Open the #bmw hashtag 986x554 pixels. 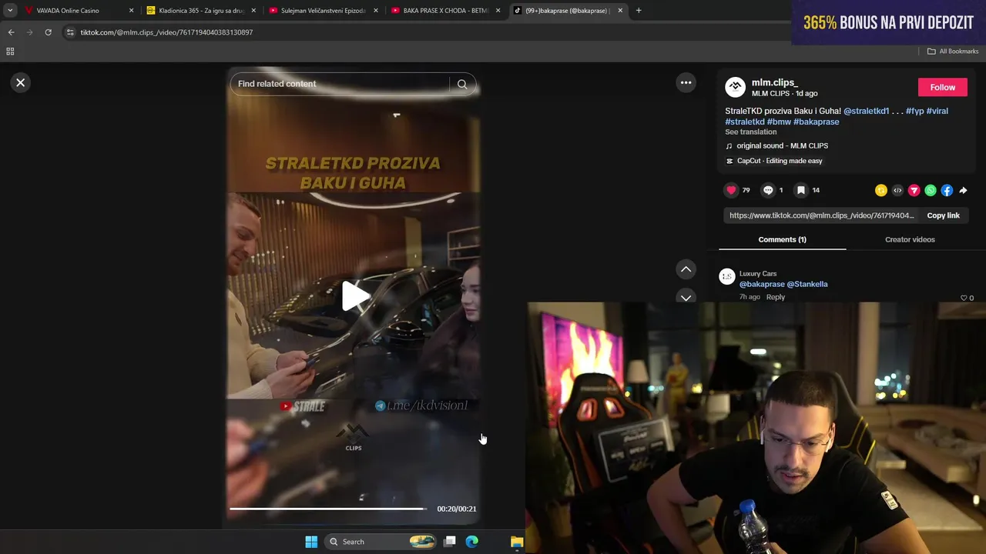click(779, 122)
